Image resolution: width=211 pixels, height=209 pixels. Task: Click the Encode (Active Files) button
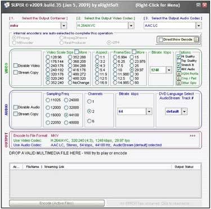pyautogui.click(x=57, y=203)
